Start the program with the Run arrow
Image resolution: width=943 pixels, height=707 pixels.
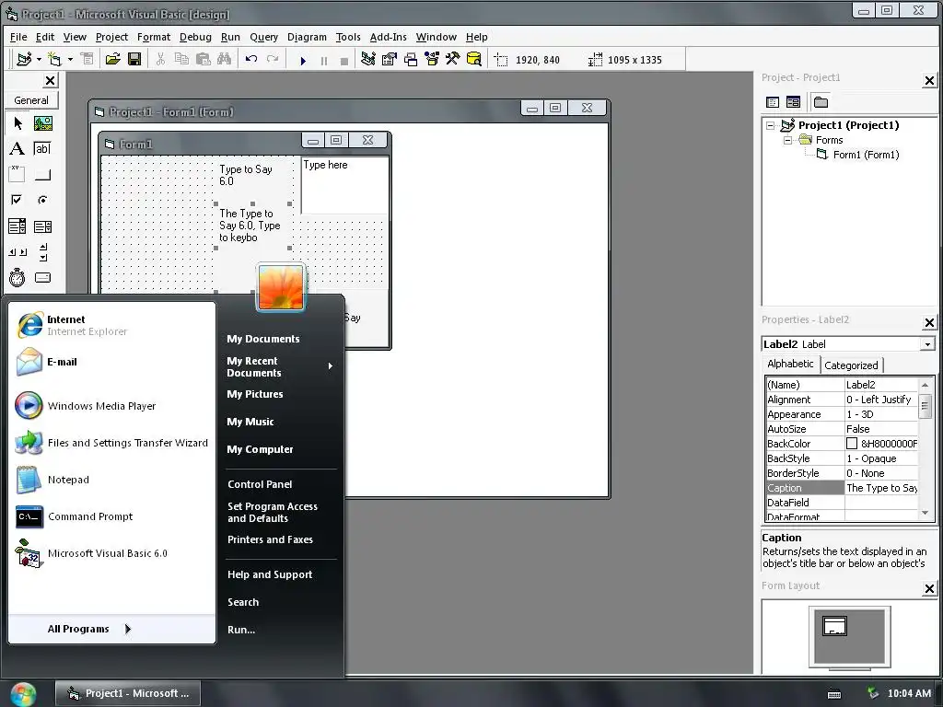pos(303,60)
